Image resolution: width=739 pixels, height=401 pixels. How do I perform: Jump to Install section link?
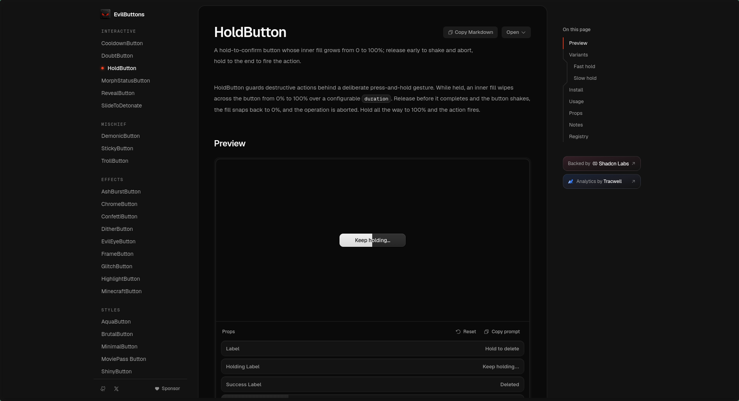[576, 90]
